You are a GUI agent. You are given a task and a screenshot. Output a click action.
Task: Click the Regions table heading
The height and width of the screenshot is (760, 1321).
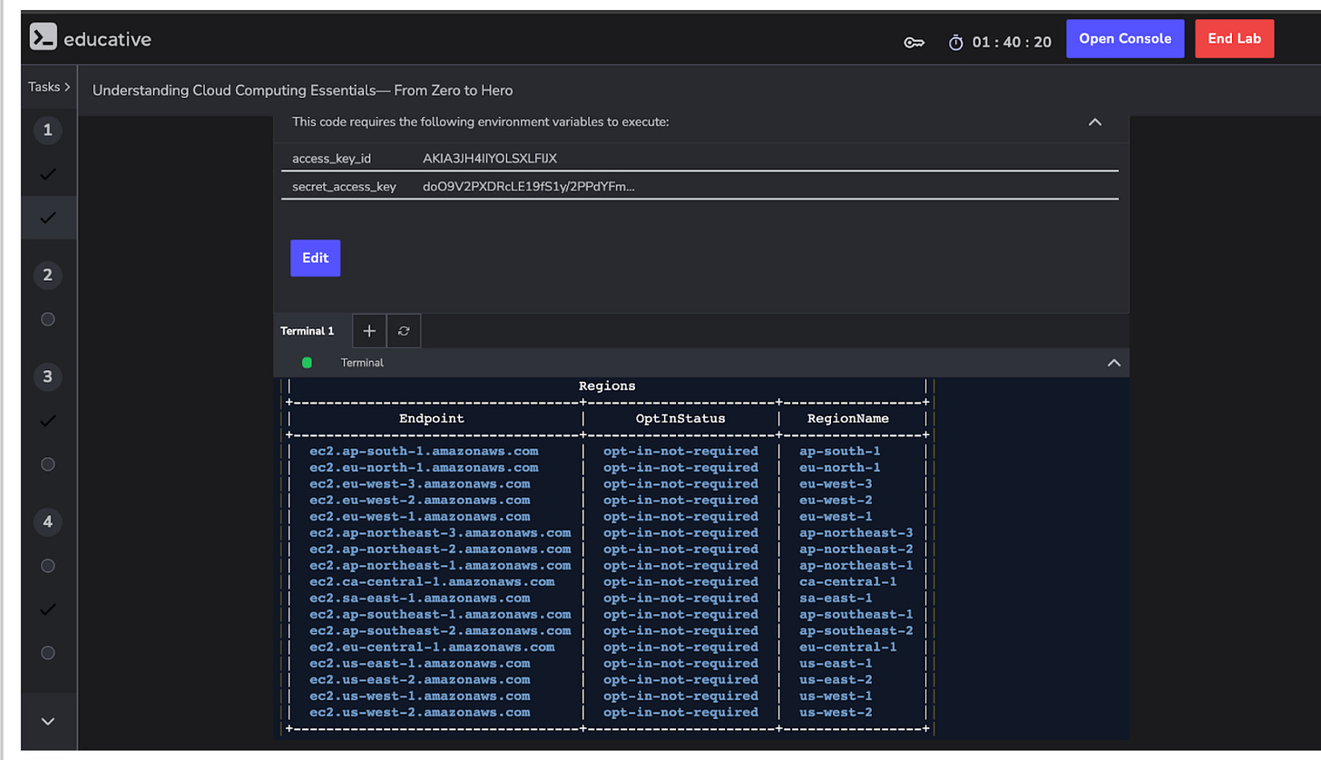[607, 386]
